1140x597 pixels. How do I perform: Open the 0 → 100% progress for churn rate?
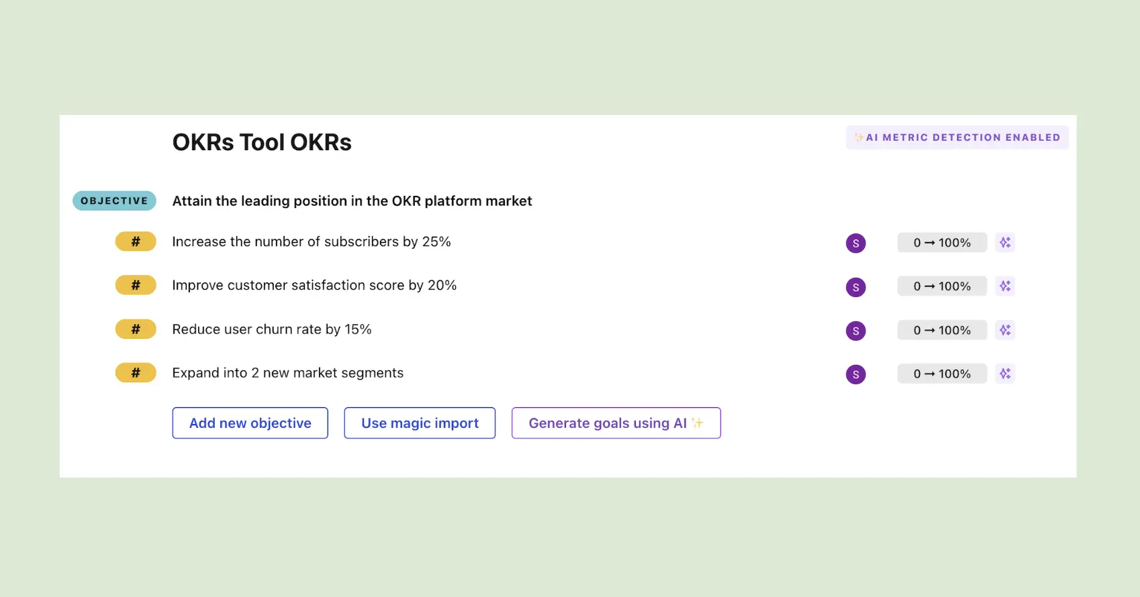click(x=941, y=330)
